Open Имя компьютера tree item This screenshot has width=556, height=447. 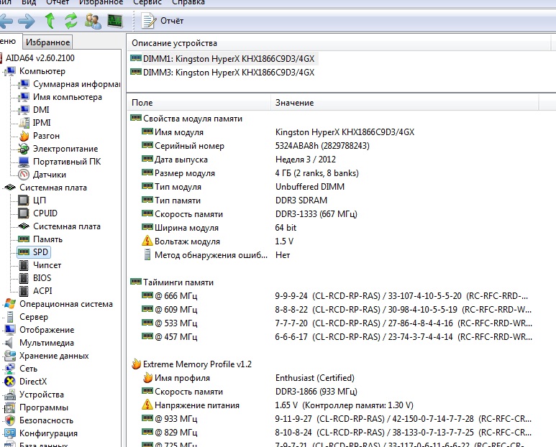point(68,97)
